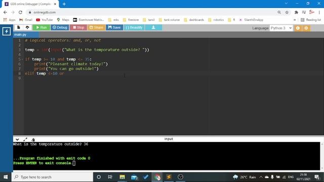Share the code via Share button

[x=96, y=27]
